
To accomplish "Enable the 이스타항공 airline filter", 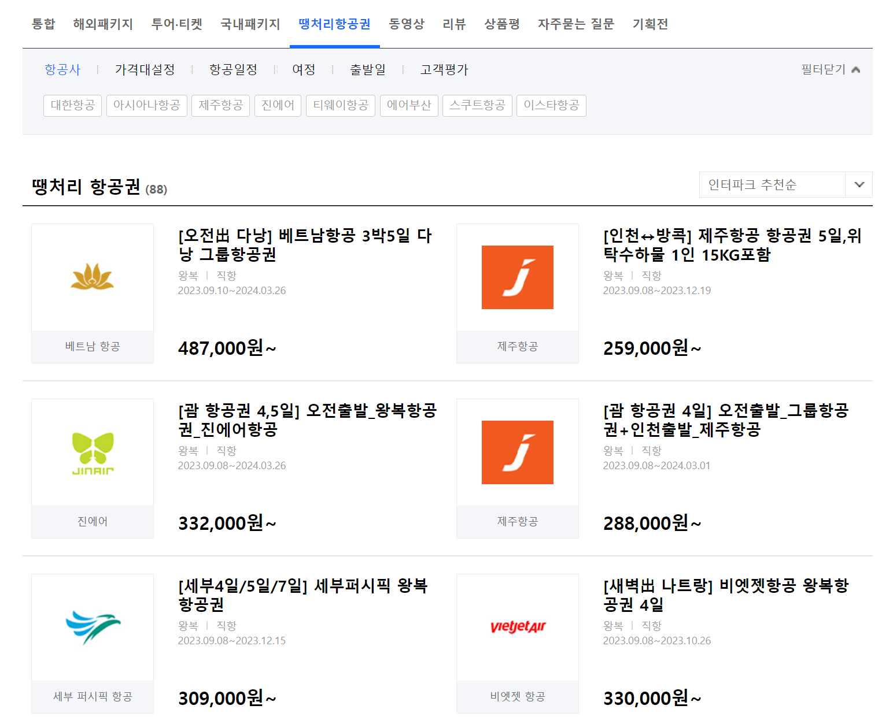I will 551,105.
